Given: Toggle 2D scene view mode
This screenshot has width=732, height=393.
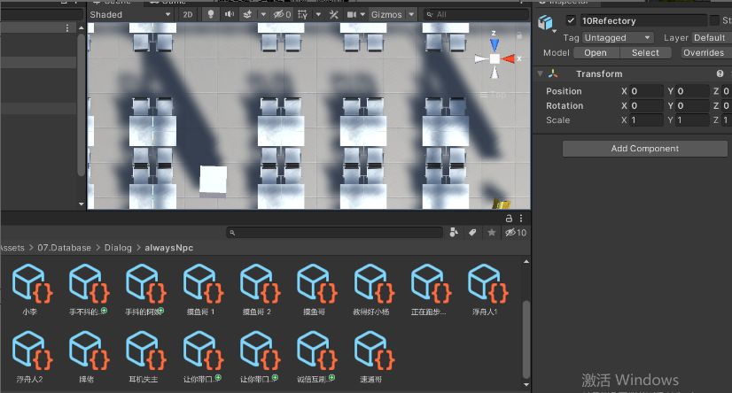Looking at the screenshot, I should [188, 15].
